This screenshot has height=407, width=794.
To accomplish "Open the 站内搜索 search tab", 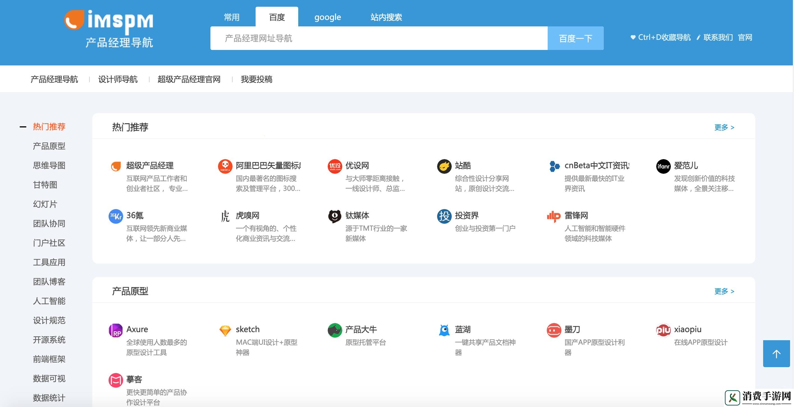I will (386, 17).
